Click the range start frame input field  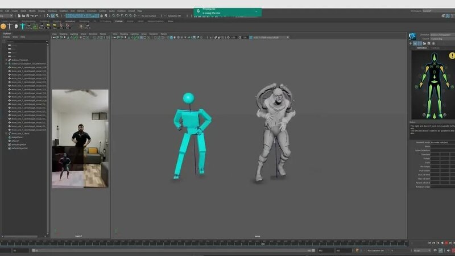click(20, 250)
